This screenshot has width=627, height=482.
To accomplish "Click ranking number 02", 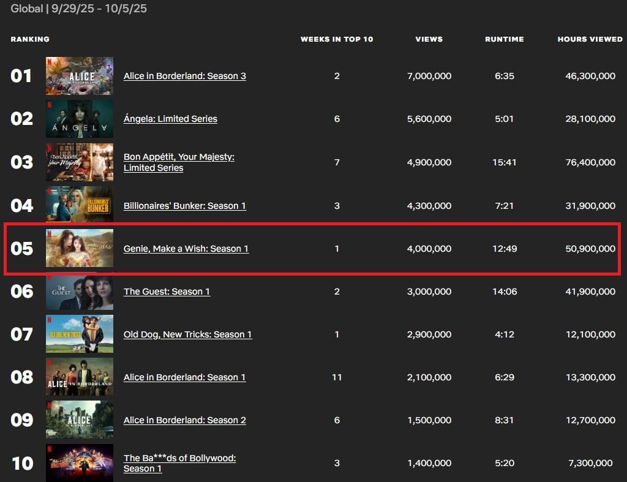I will [21, 119].
